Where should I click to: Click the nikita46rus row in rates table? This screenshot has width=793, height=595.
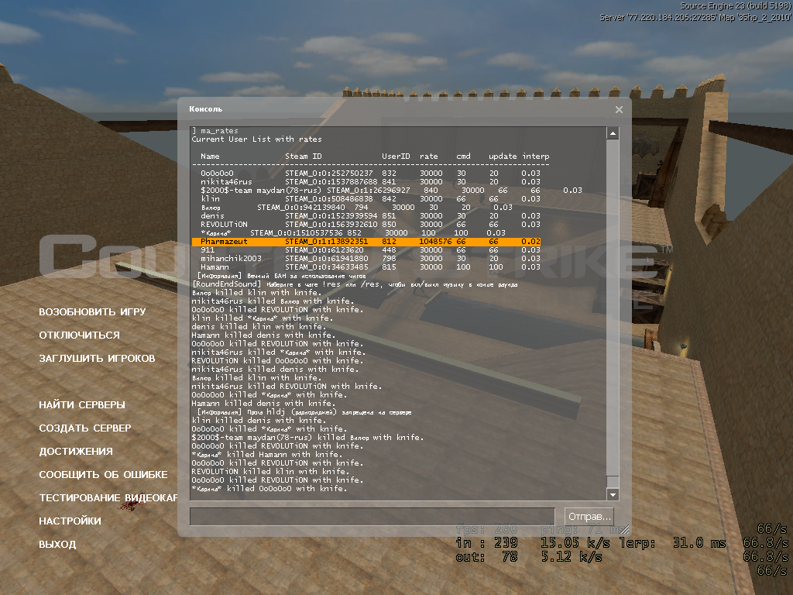(x=370, y=181)
